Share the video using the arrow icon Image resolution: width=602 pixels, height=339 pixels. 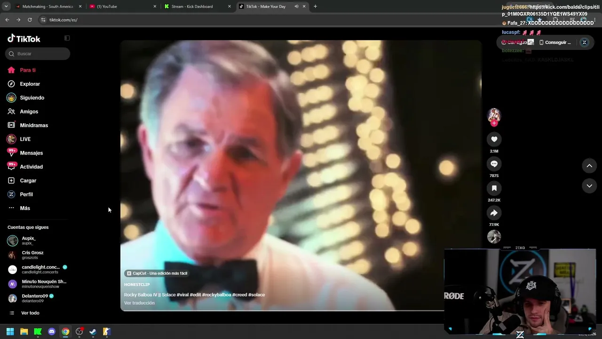click(494, 213)
